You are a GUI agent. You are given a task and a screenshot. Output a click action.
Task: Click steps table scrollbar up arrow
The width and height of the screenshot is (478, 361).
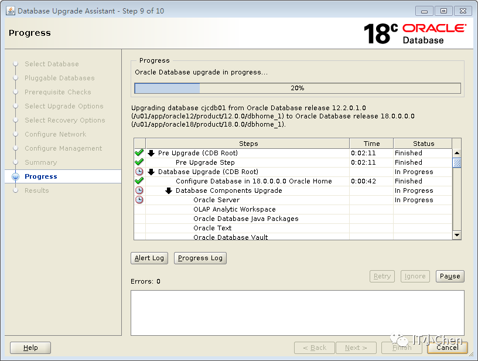pos(457,153)
